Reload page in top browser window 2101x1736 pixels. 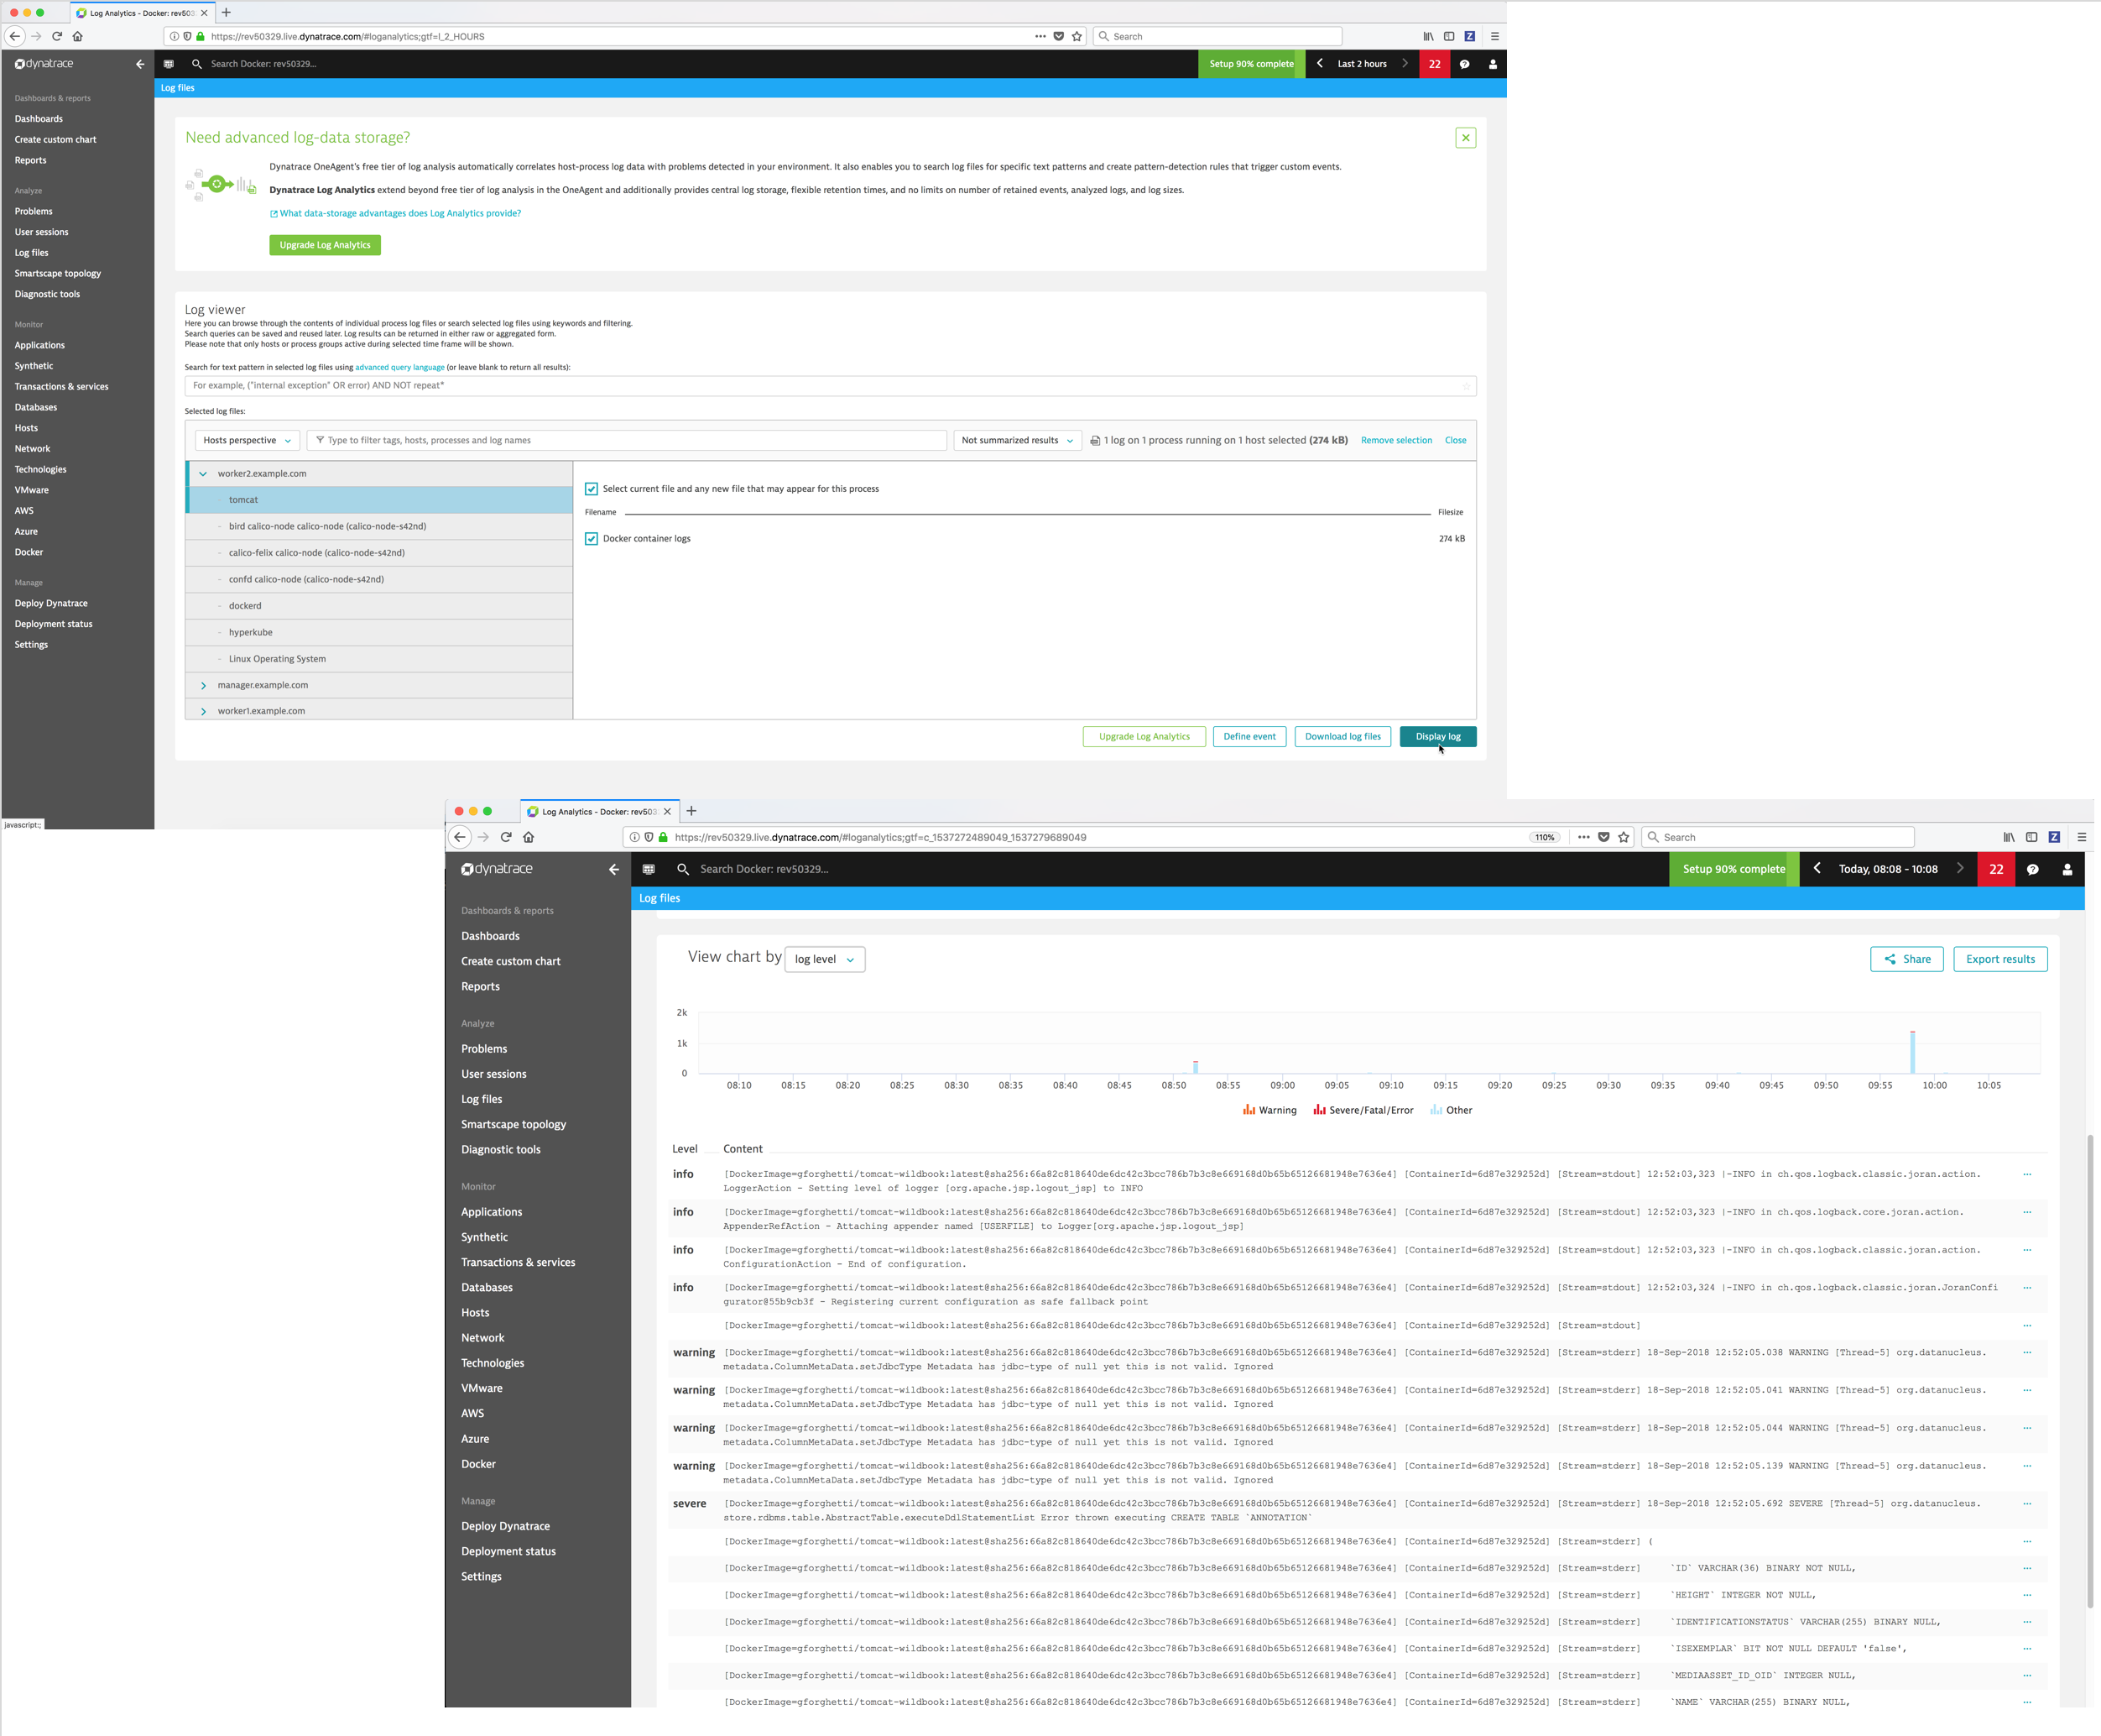tap(57, 36)
